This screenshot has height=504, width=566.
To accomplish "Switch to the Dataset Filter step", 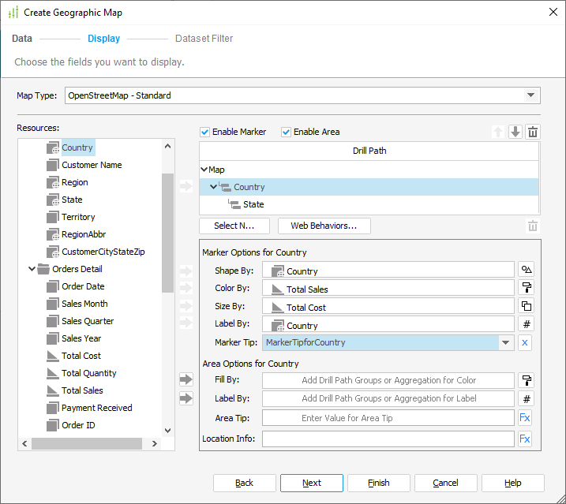I will coord(204,39).
